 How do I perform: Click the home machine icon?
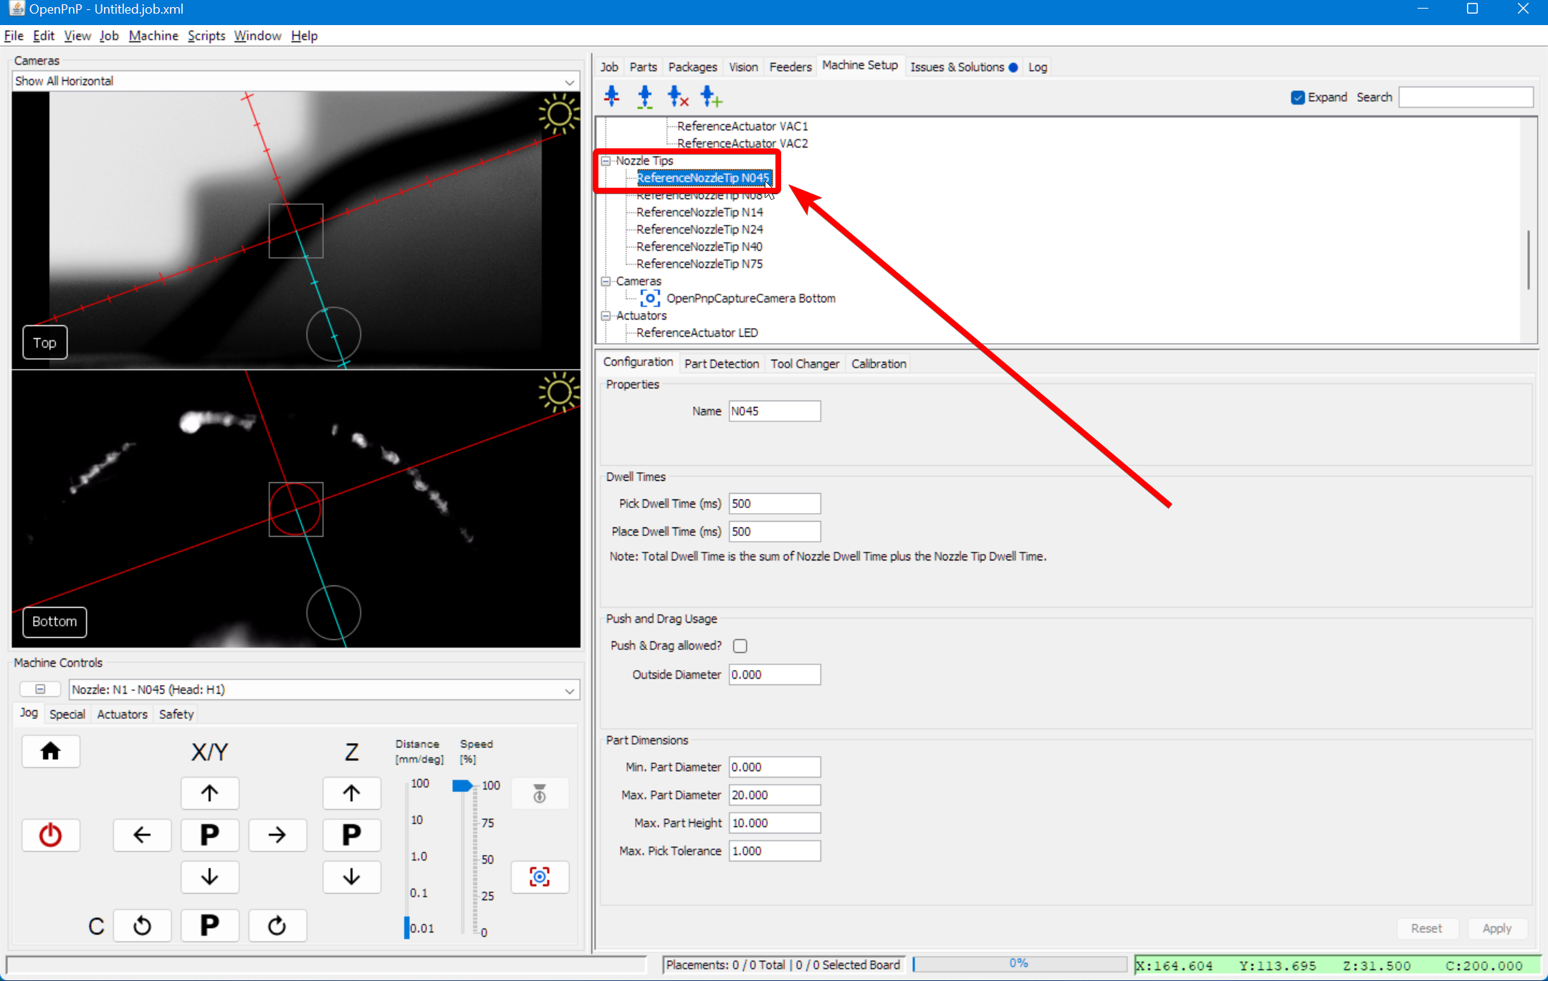[x=50, y=751]
